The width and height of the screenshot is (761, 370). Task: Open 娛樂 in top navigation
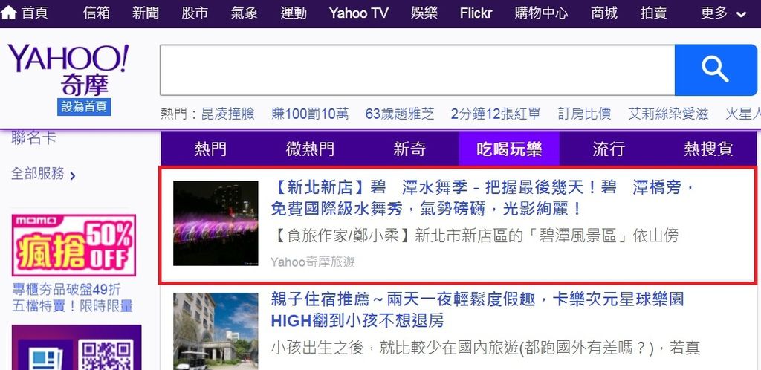coord(424,13)
